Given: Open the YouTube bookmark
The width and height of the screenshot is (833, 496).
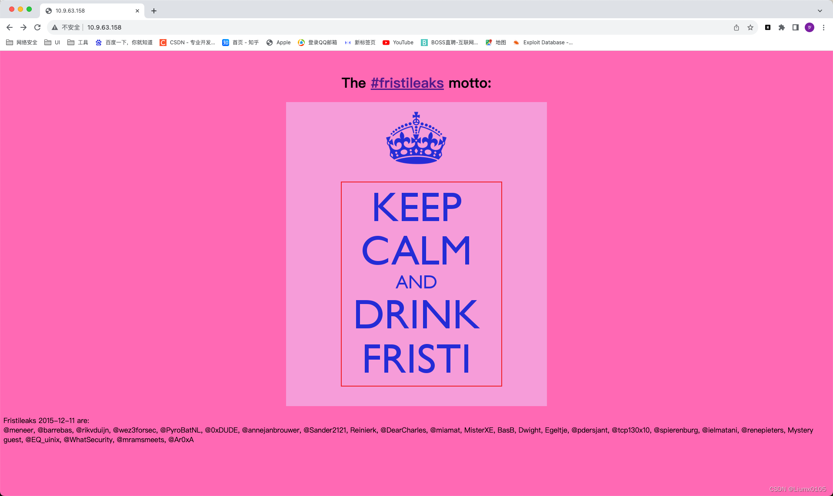Looking at the screenshot, I should 398,42.
